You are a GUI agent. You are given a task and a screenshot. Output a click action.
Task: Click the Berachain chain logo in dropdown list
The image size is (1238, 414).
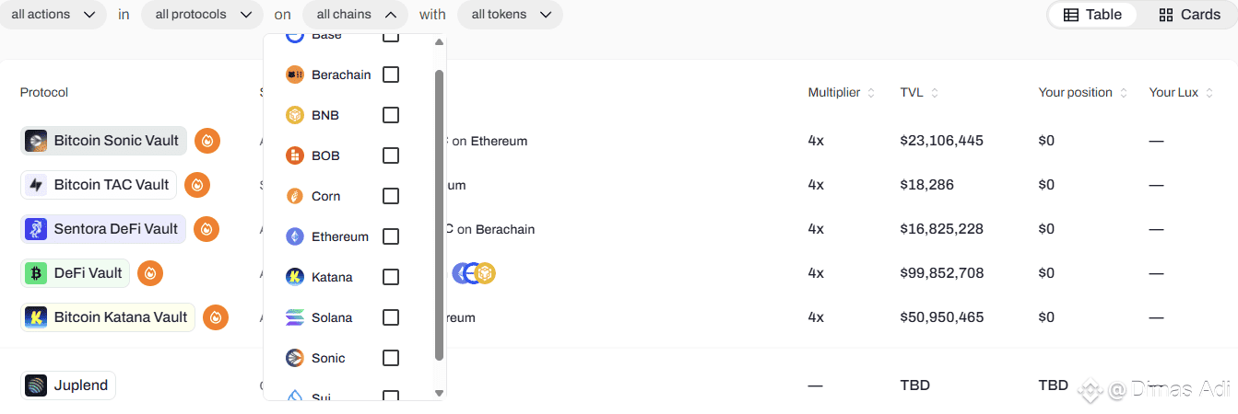coord(295,75)
